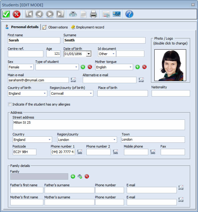Click the Mother's surname field
Viewport: 198px width, 212px height.
pyautogui.click(x=69, y=202)
